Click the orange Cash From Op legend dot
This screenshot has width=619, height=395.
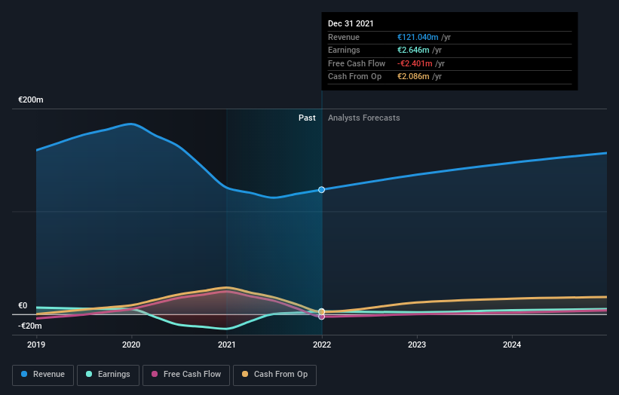click(245, 374)
